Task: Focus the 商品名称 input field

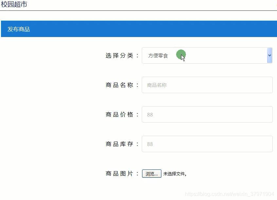Action: coord(207,85)
